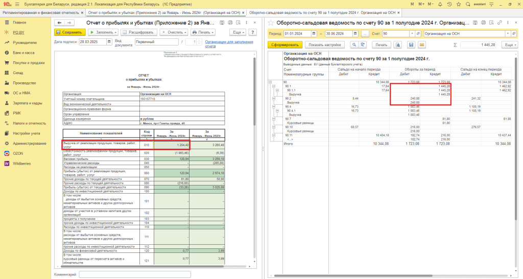The image size is (523, 279).
Task: Click the sum field showing 1 445,28
Action: click(478, 45)
